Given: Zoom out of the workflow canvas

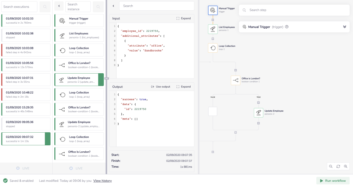Looking at the screenshot, I should (331, 166).
